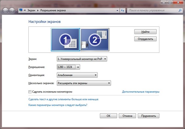Expand the breadcrumb arrow after Экран
The width and height of the screenshot is (185, 129).
click(38, 10)
